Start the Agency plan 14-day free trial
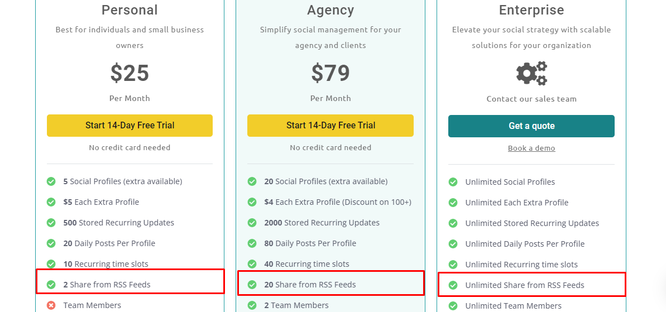 click(330, 125)
